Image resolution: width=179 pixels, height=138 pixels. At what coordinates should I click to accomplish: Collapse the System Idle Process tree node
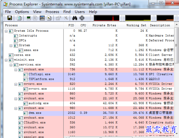click(x=6, y=31)
